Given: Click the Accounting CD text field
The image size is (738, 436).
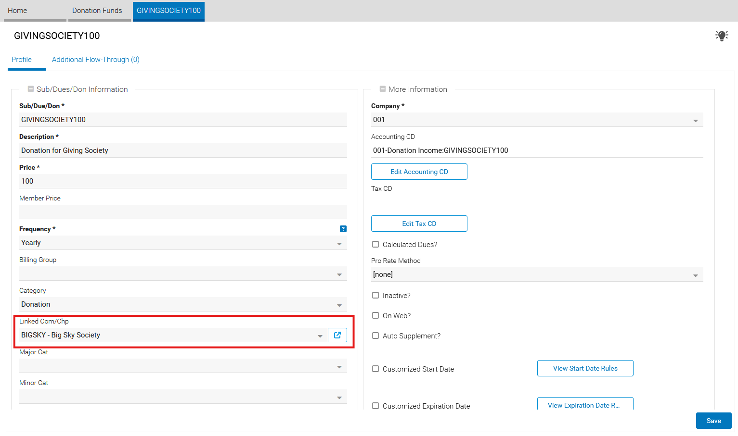Looking at the screenshot, I should (537, 150).
